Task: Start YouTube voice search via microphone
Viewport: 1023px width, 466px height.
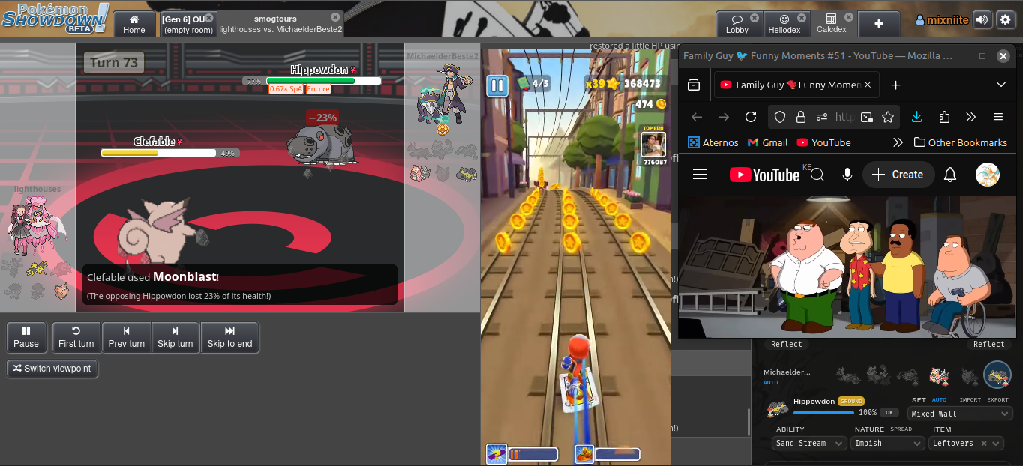Action: [847, 175]
